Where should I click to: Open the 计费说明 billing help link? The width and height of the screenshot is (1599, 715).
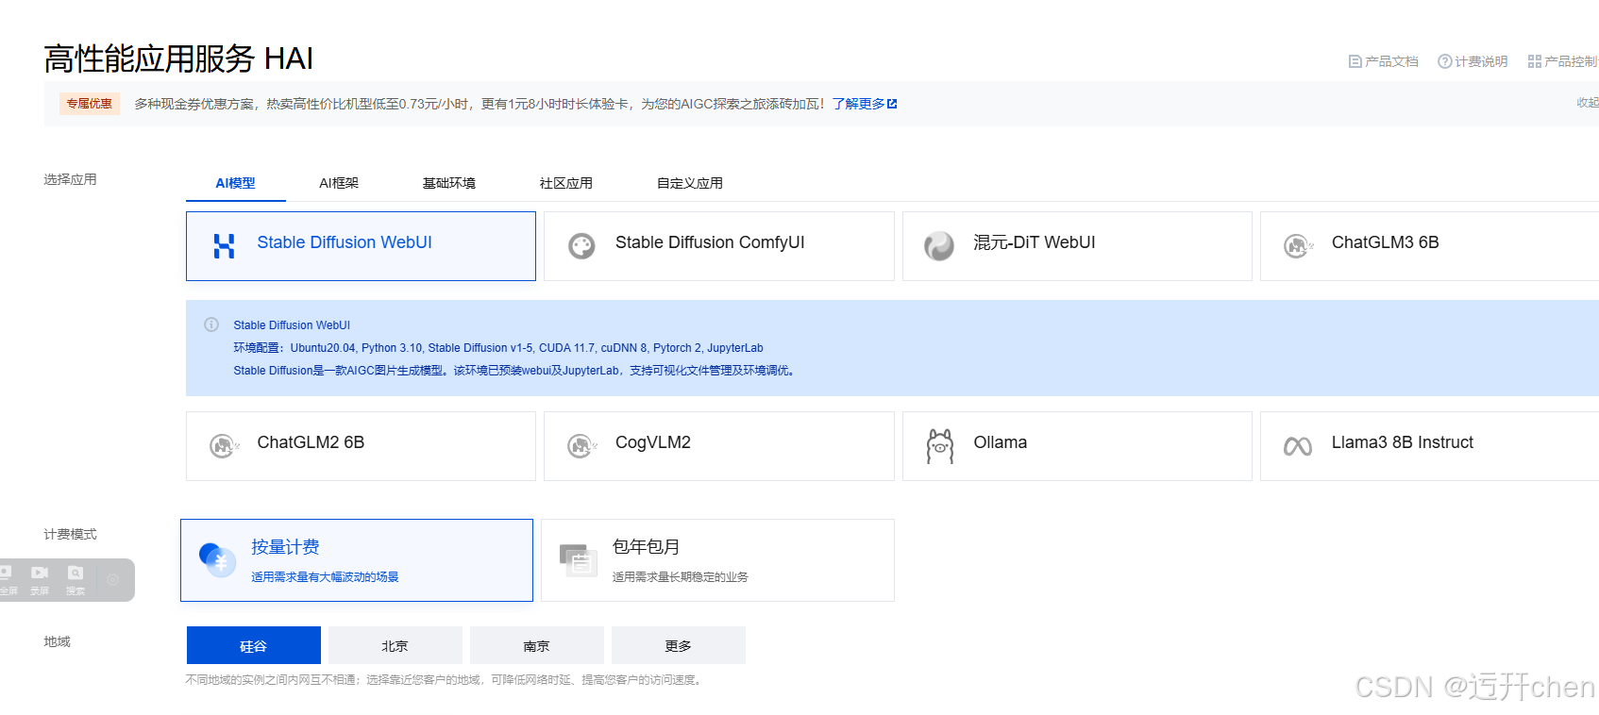(x=1473, y=61)
